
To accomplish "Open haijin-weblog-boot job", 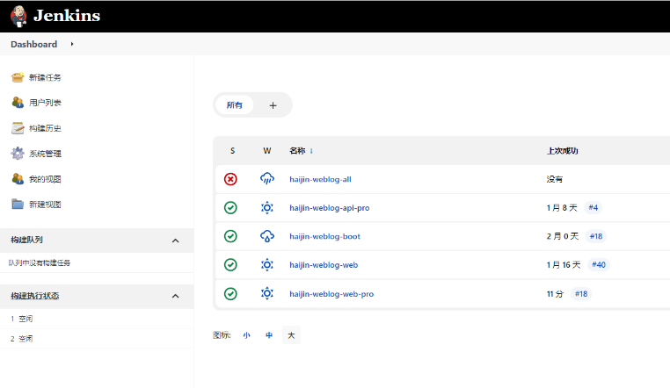I will 324,237.
